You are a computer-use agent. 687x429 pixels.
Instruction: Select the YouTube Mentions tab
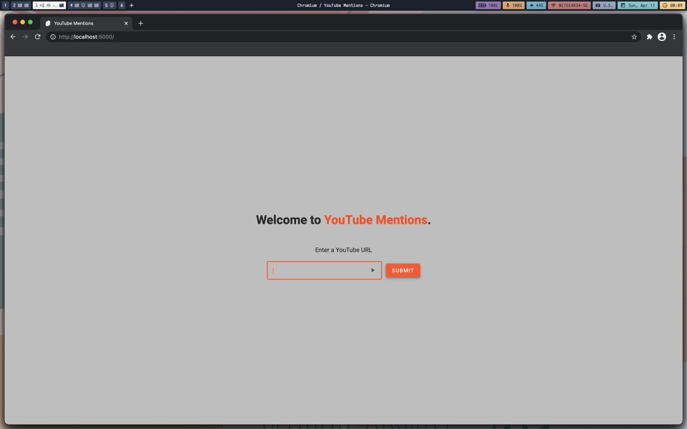click(86, 23)
